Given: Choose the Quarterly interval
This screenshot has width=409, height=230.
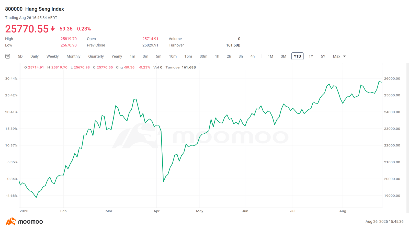Looking at the screenshot, I should pos(96,56).
